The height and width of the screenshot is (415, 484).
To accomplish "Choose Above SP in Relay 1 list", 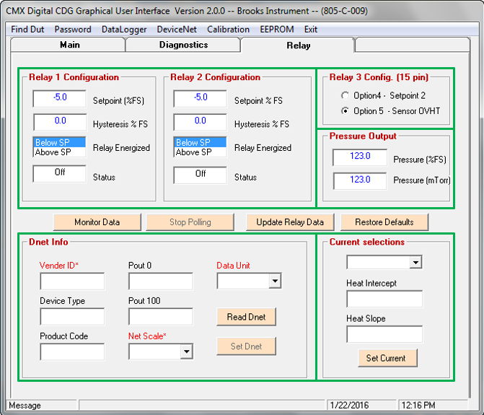I will [59, 152].
